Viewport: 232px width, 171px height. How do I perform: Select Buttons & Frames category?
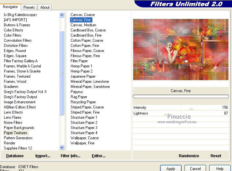tap(17, 25)
